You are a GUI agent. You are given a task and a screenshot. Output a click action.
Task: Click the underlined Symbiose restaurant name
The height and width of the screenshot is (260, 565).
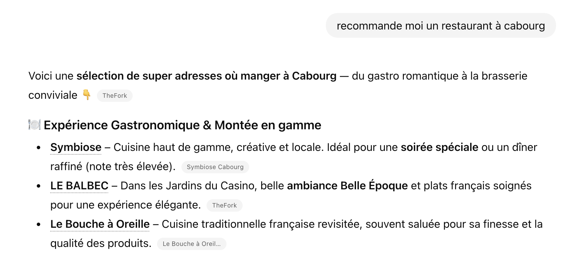click(76, 147)
